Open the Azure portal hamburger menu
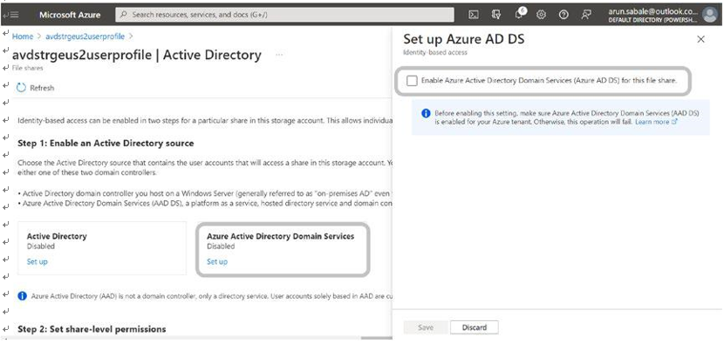The image size is (724, 343). point(14,14)
